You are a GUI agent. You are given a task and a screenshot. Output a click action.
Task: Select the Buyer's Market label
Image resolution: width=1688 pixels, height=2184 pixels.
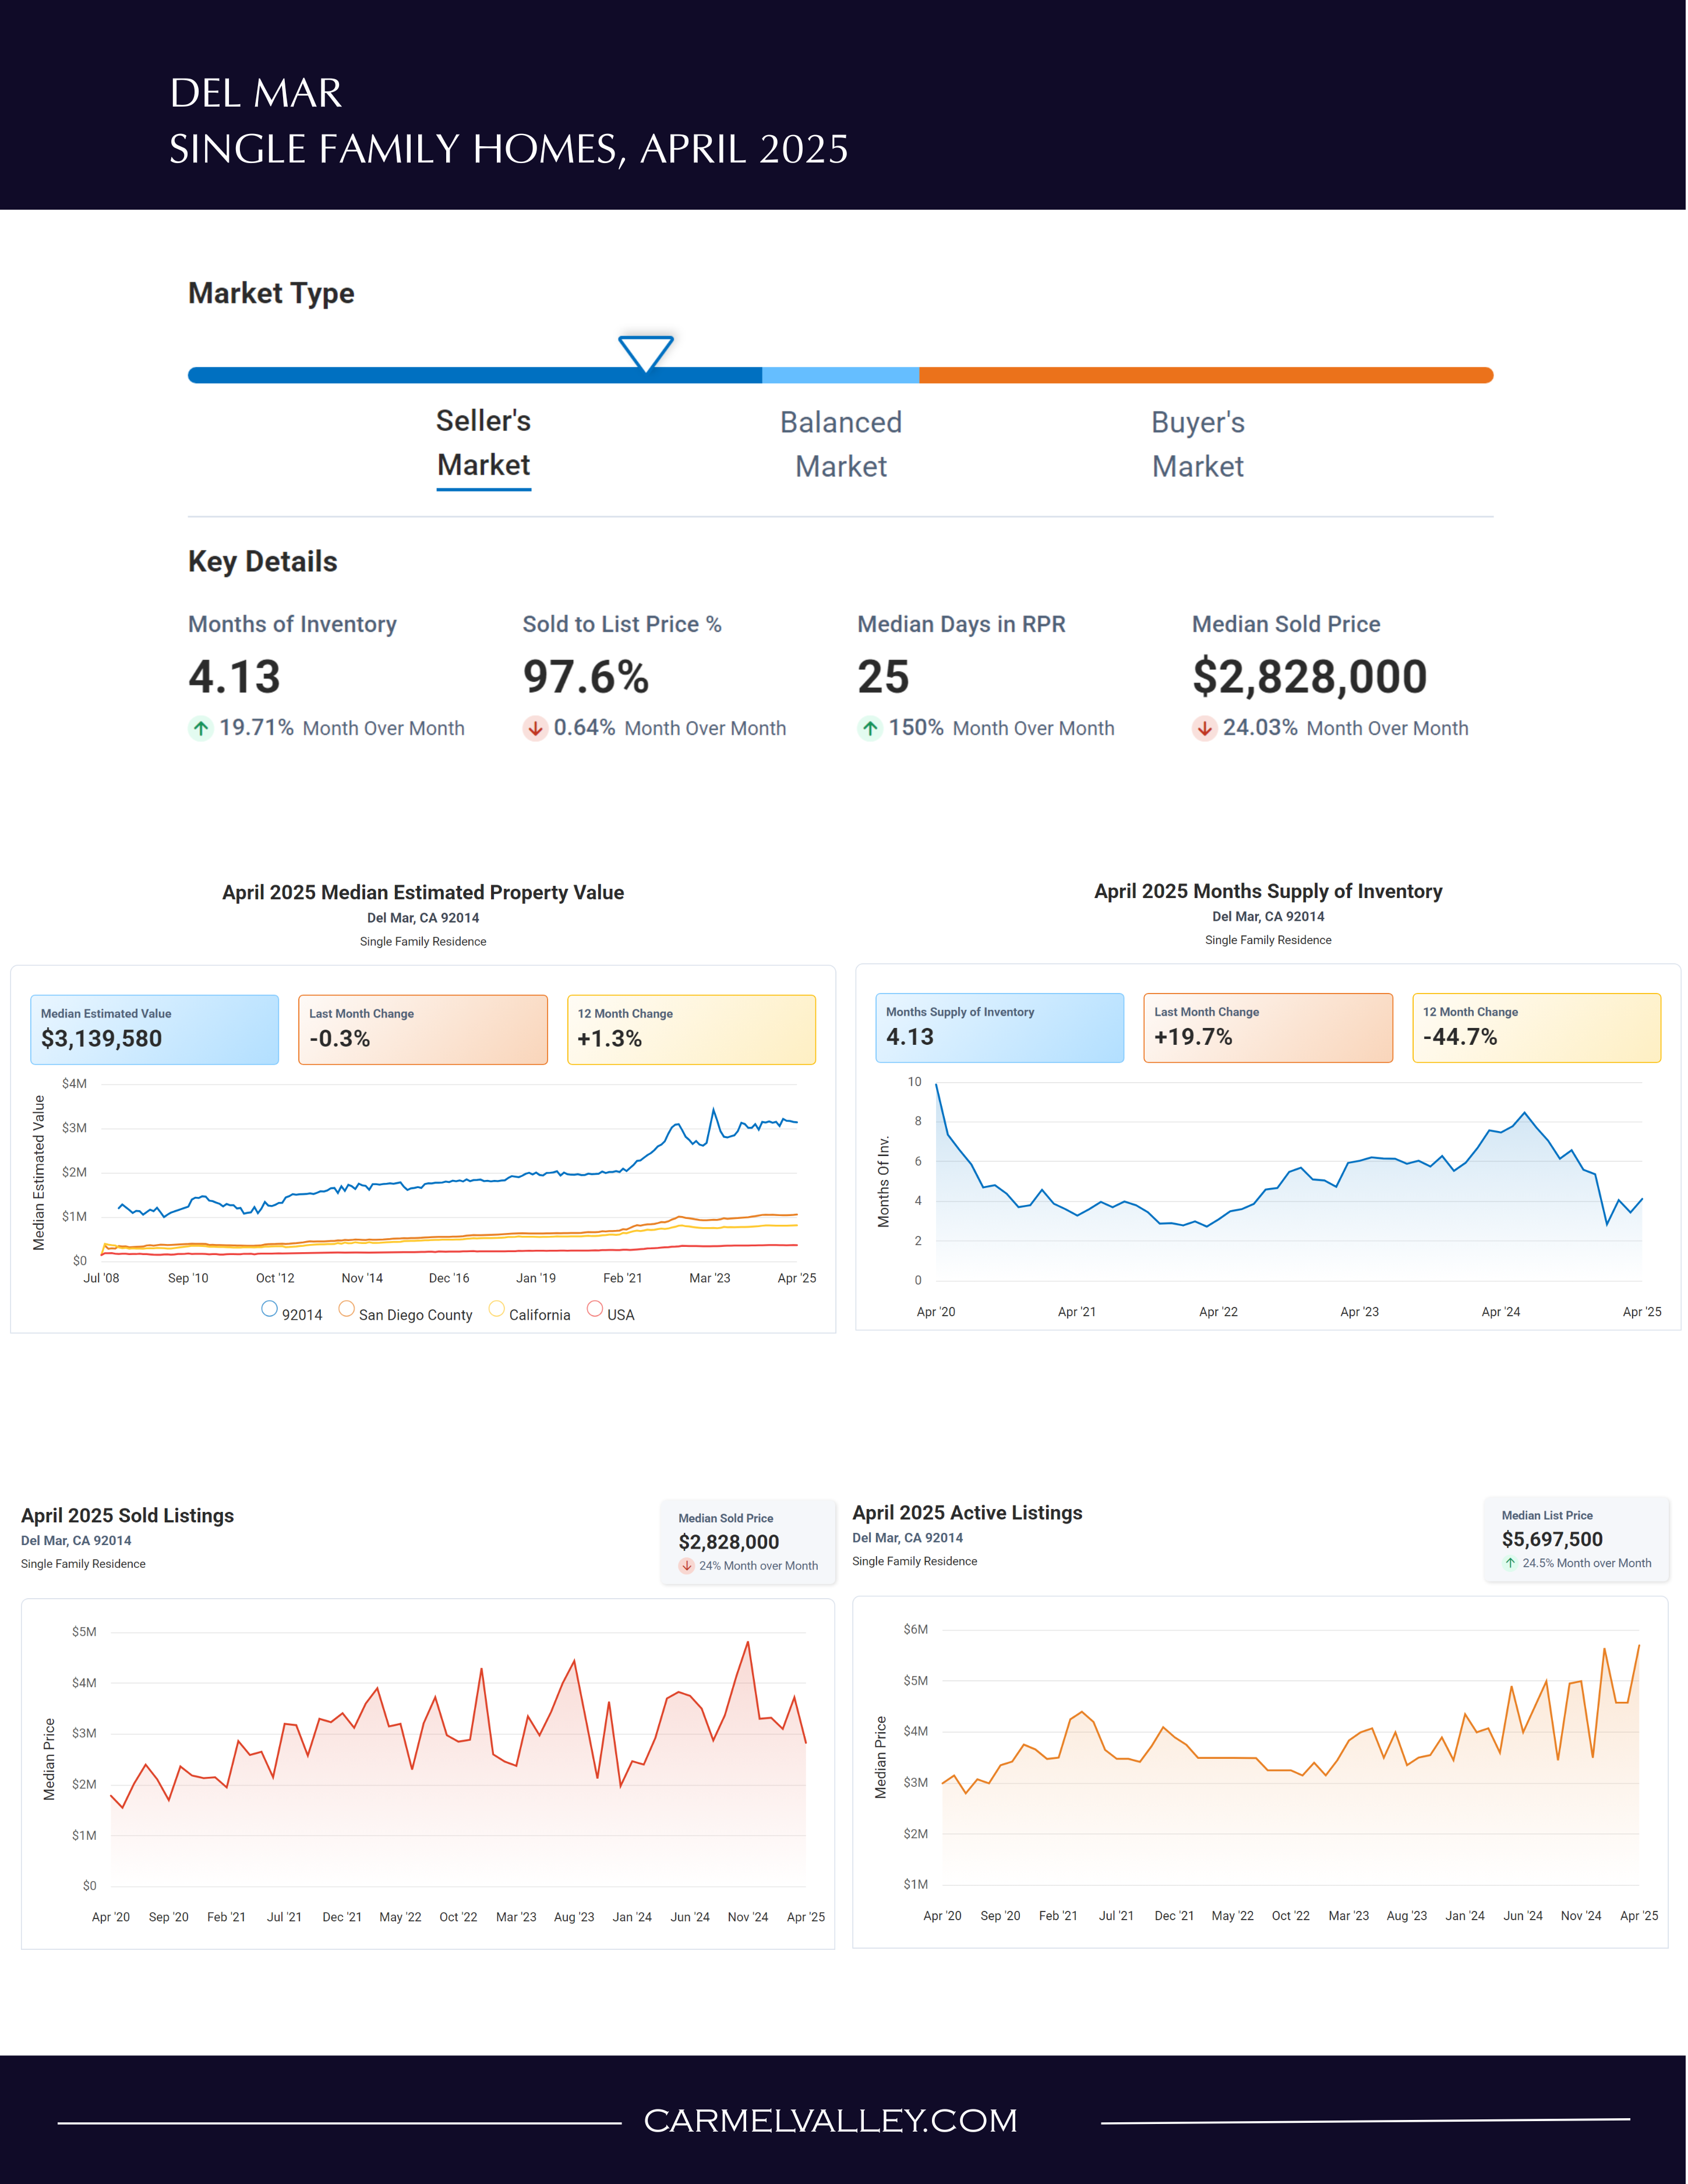coord(1198,444)
